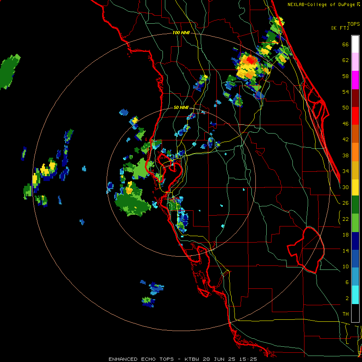Click the "14" legend value
The image size is (362, 362).
point(346,251)
